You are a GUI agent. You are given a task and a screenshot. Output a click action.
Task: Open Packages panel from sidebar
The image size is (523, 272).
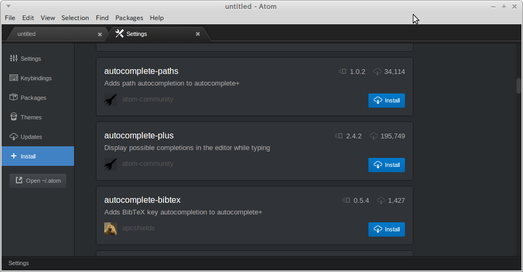(x=28, y=98)
